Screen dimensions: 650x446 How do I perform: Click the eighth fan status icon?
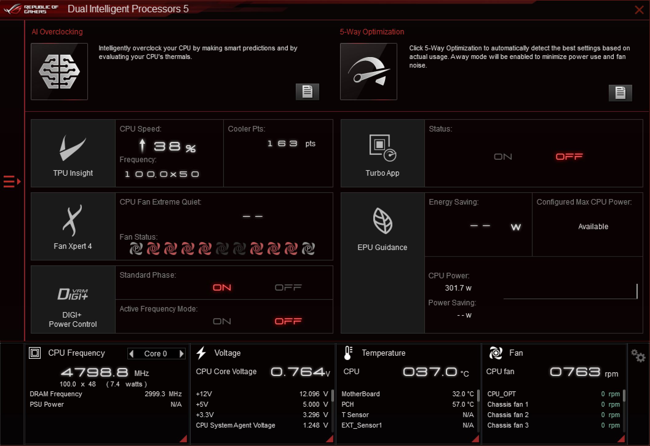(x=256, y=248)
